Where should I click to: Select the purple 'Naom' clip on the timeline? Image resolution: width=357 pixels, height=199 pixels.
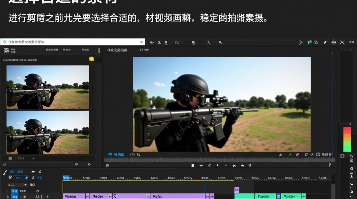point(99,196)
